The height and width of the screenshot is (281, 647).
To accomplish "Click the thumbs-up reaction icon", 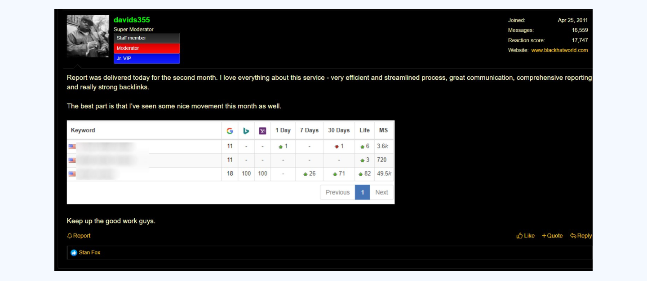I will point(74,253).
